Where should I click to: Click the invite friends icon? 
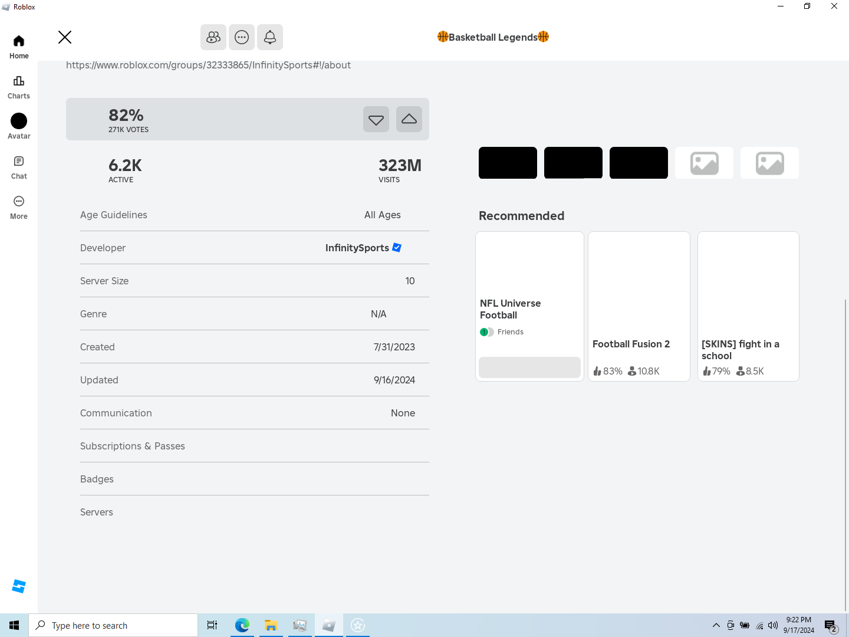click(x=213, y=37)
